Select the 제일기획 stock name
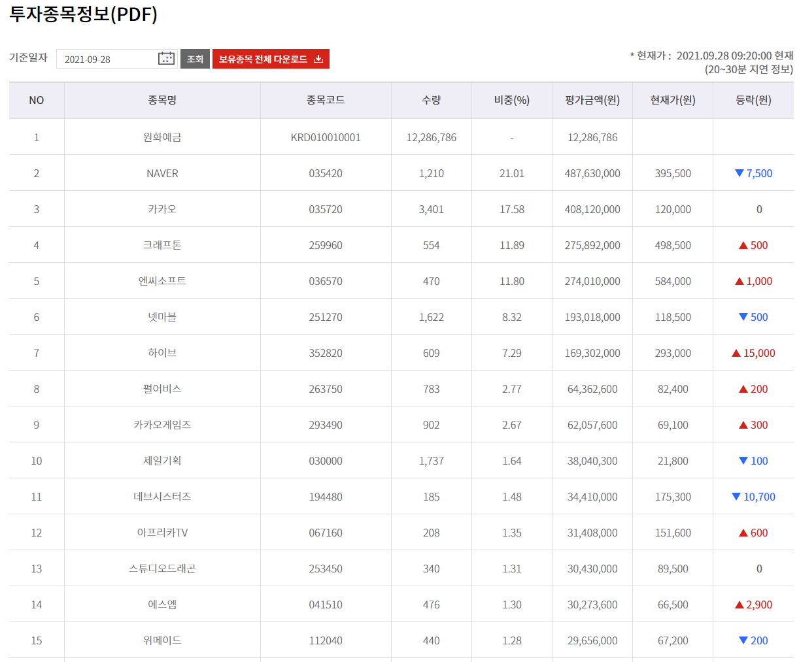This screenshot has width=799, height=662. point(162,461)
